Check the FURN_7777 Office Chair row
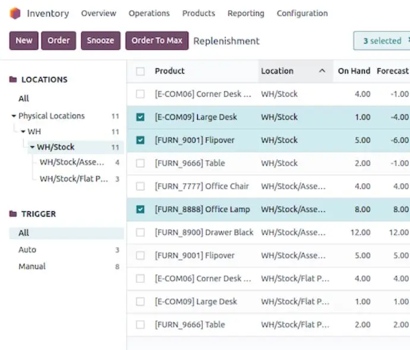410x350 pixels. [x=140, y=186]
